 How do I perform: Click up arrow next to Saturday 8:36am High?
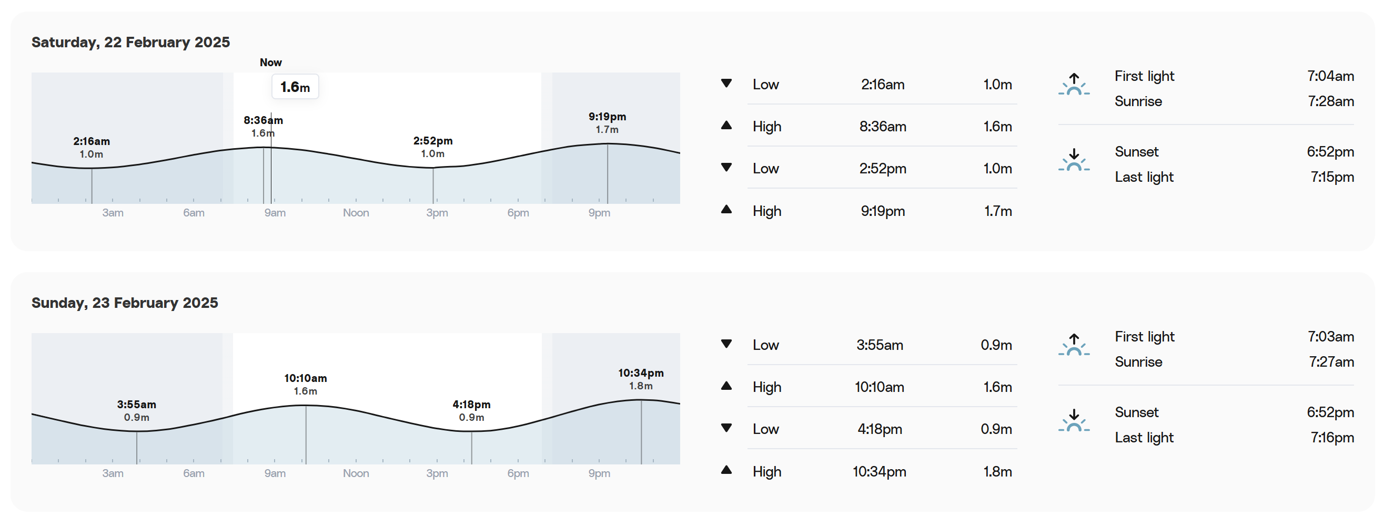click(x=726, y=126)
